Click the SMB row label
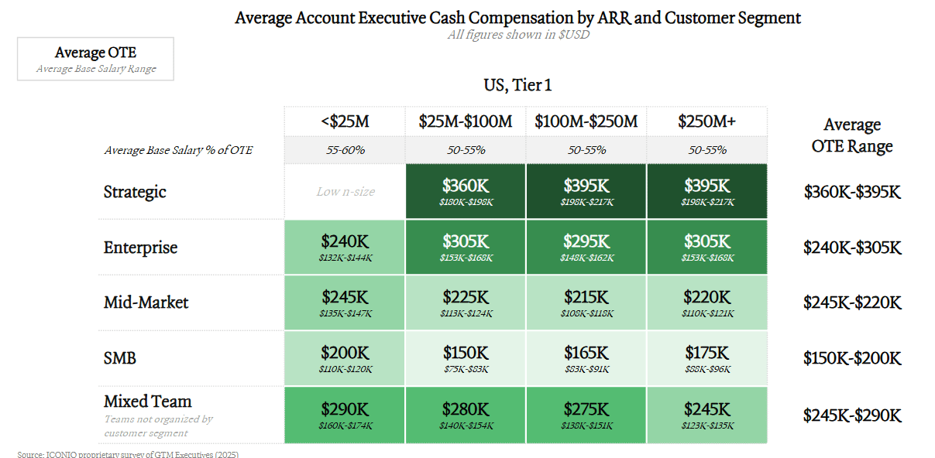 (x=120, y=358)
